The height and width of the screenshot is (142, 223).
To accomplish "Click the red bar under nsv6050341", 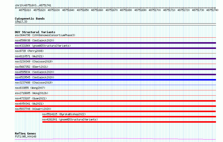I will pos(115,106).
